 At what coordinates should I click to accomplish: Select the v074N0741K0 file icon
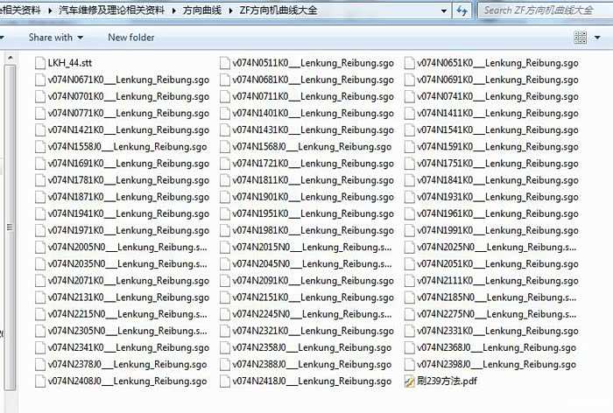point(409,96)
